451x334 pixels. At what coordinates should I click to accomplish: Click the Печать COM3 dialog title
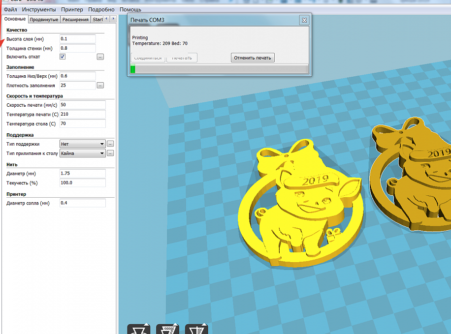point(147,20)
